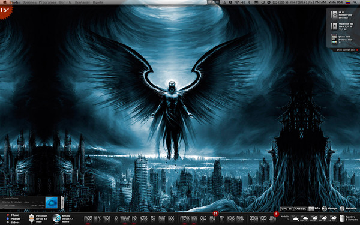The width and height of the screenshot is (360, 225).
Task: Select the blue Movies radio dot
Action: click(x=8, y=219)
